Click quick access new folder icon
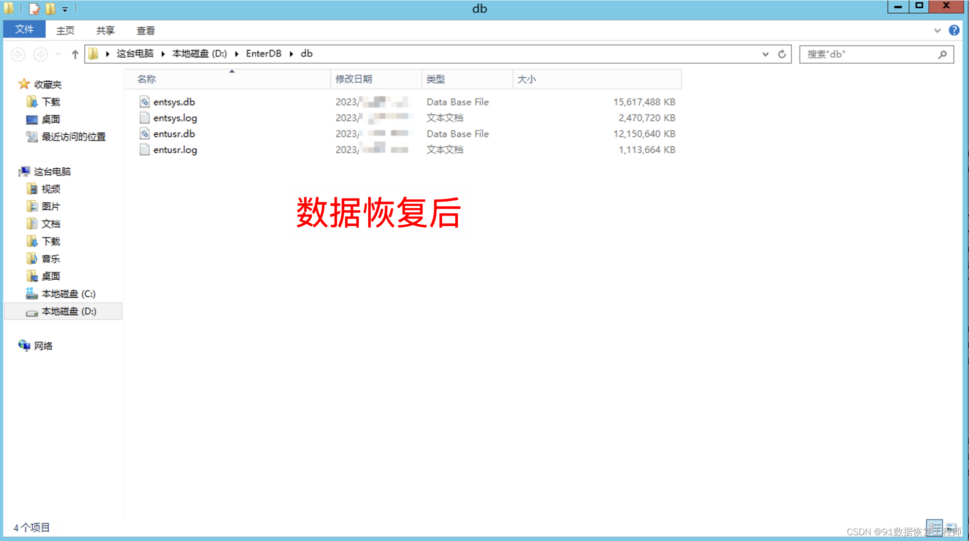 [51, 9]
